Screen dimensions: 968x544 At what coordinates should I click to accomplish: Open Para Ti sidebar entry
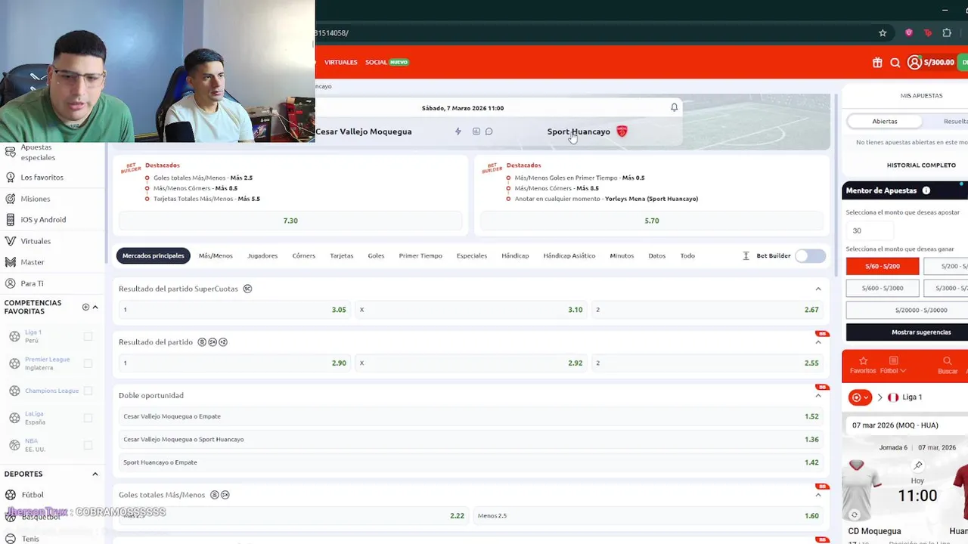coord(32,283)
